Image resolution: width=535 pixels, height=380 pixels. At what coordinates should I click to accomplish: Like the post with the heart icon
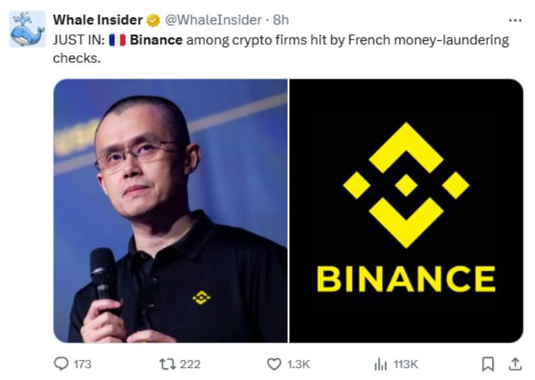click(274, 364)
